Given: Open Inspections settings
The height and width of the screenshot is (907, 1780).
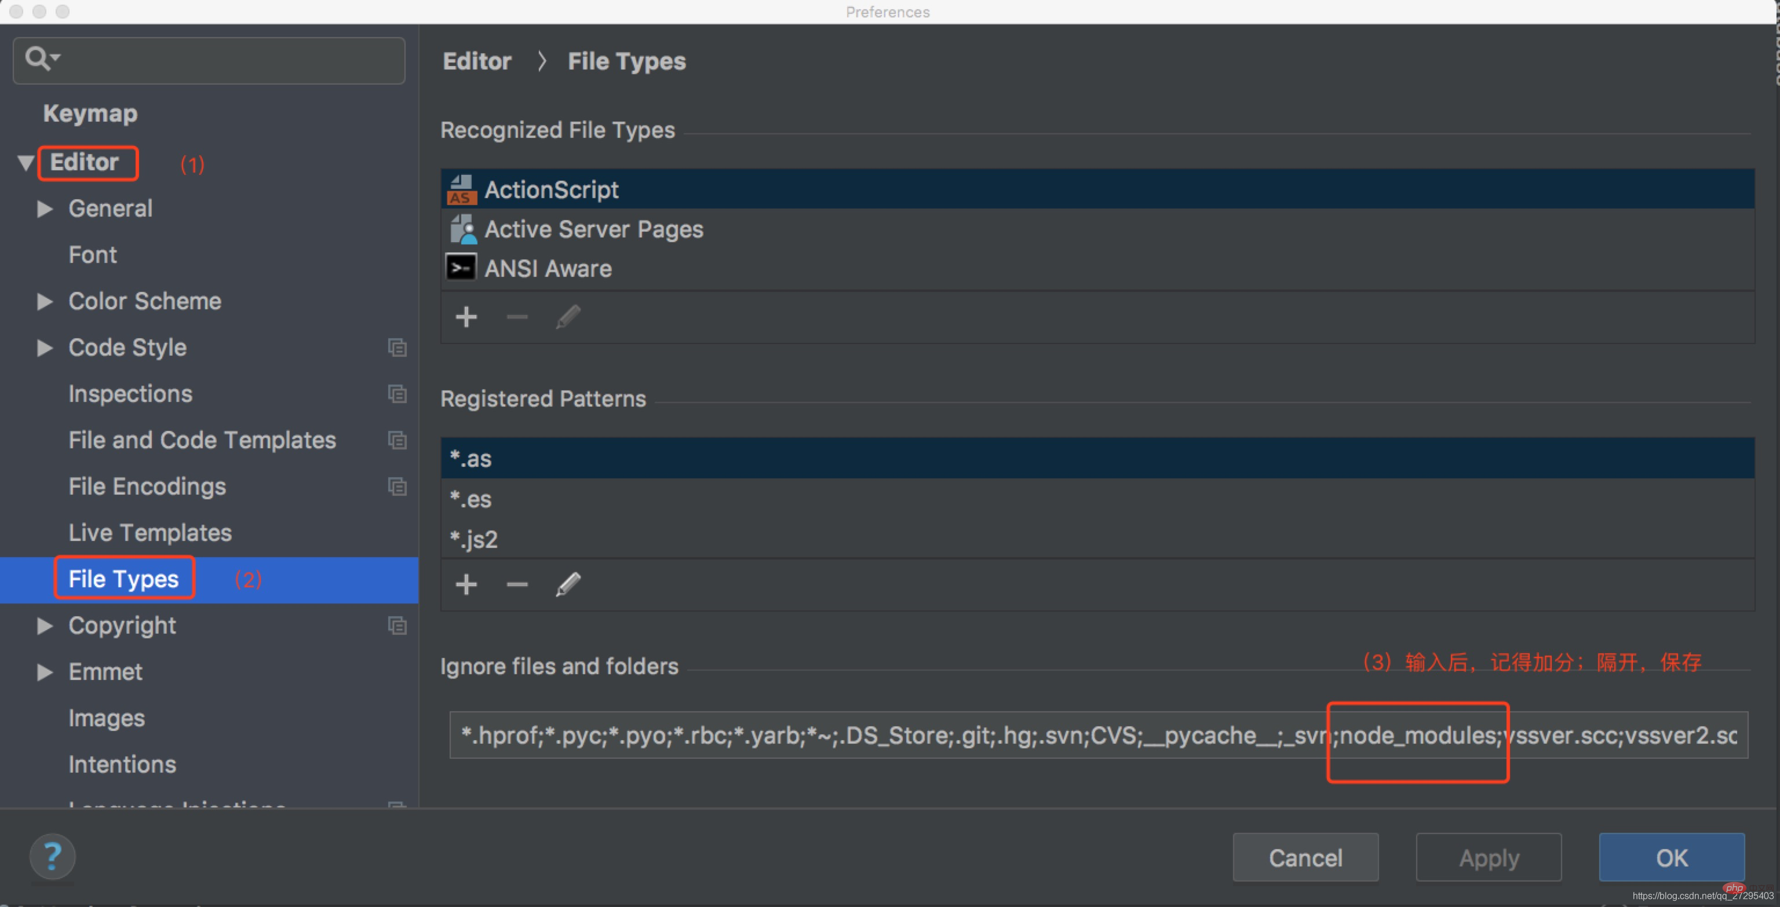Looking at the screenshot, I should 130,394.
